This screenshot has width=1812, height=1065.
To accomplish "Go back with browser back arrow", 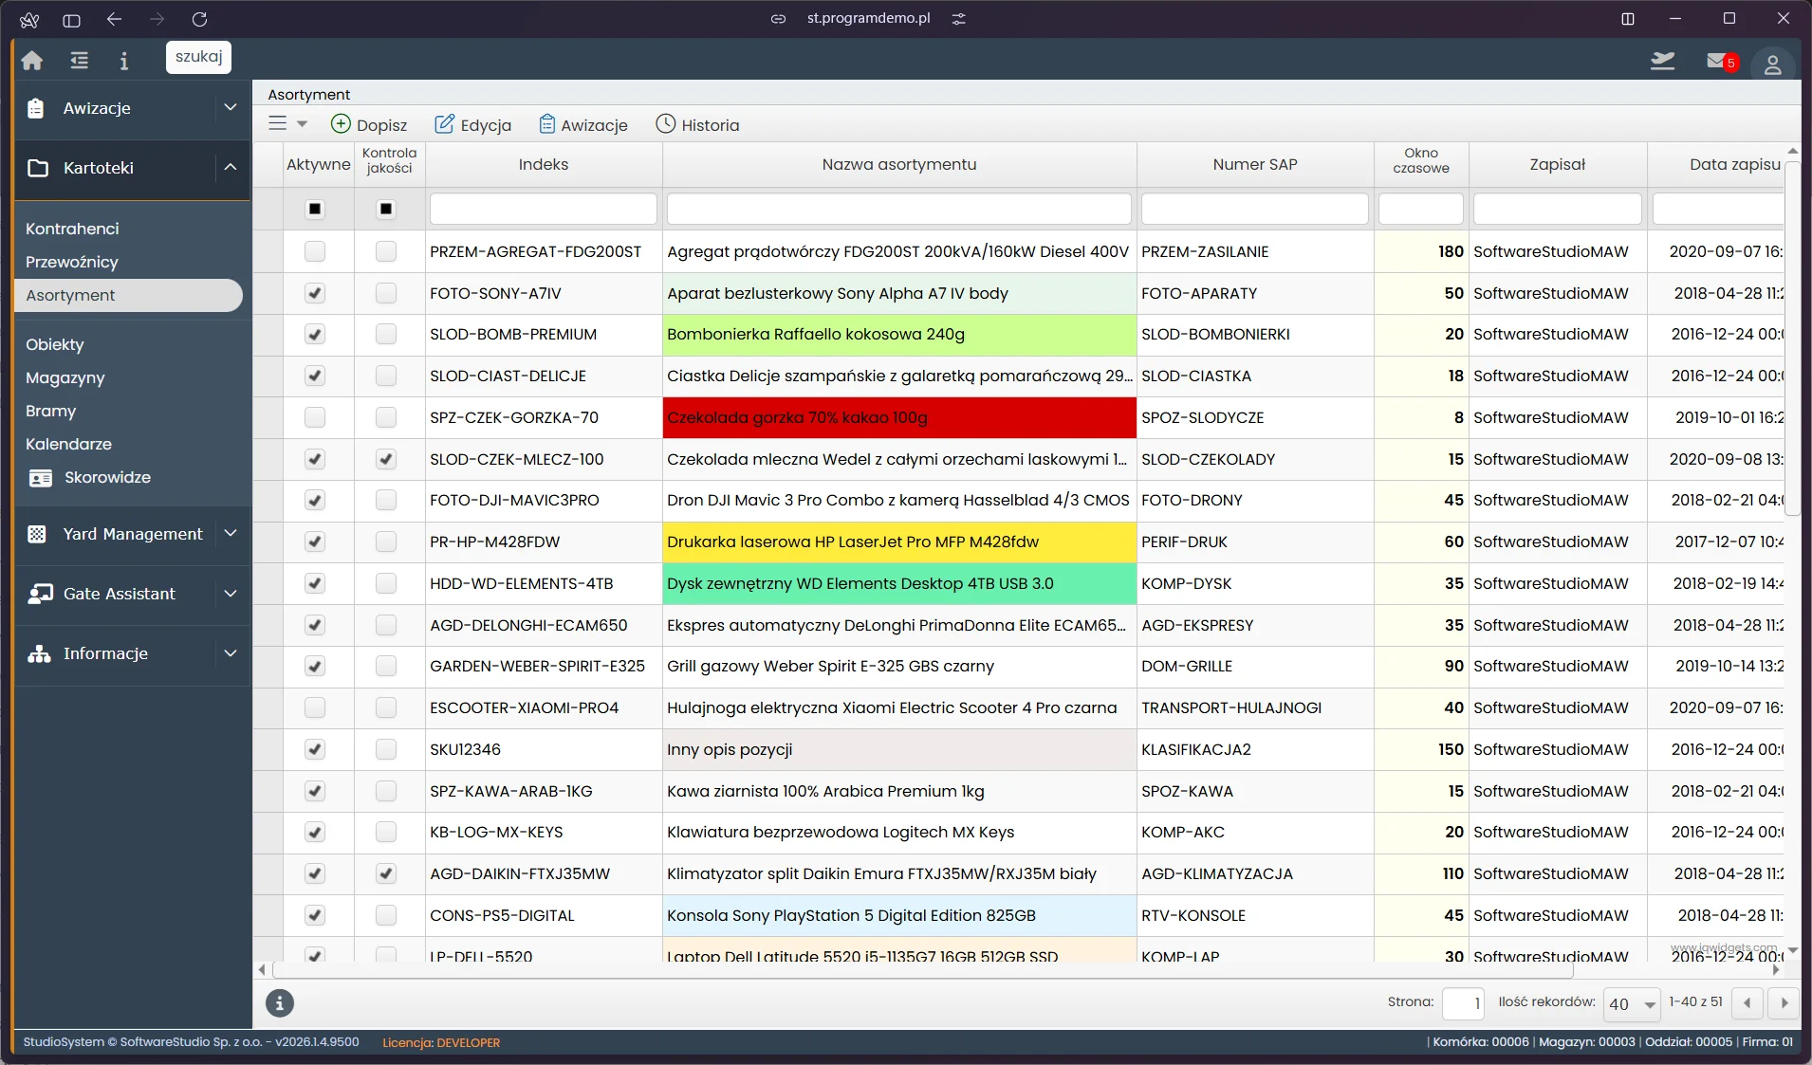I will pyautogui.click(x=114, y=19).
